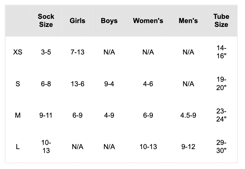Image resolution: width=245 pixels, height=169 pixels.
Task: Click the 14-16" tube size cell
Action: pos(221,52)
